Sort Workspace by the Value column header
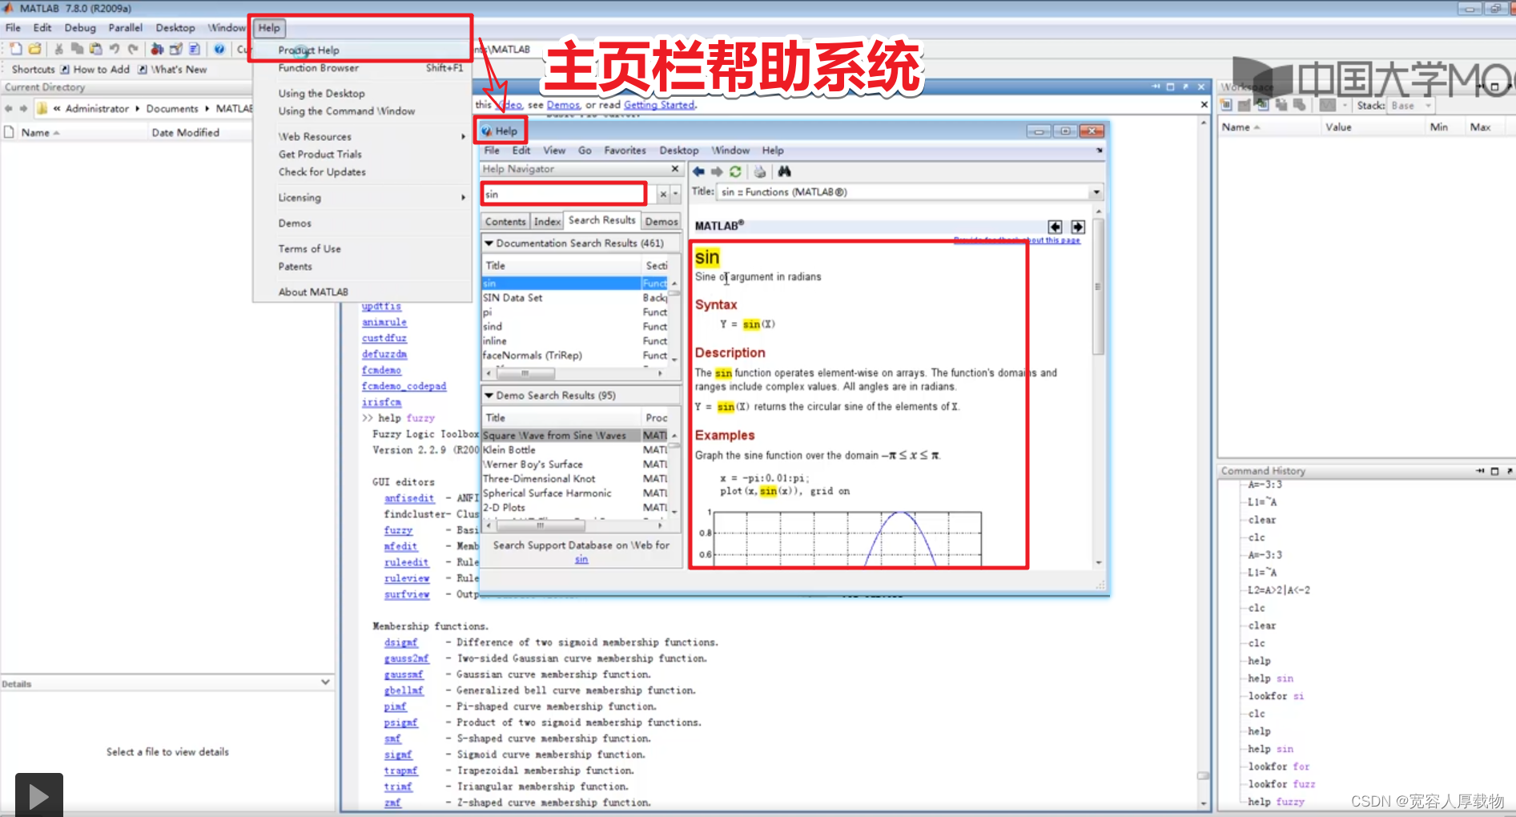Image resolution: width=1516 pixels, height=817 pixels. point(1371,127)
